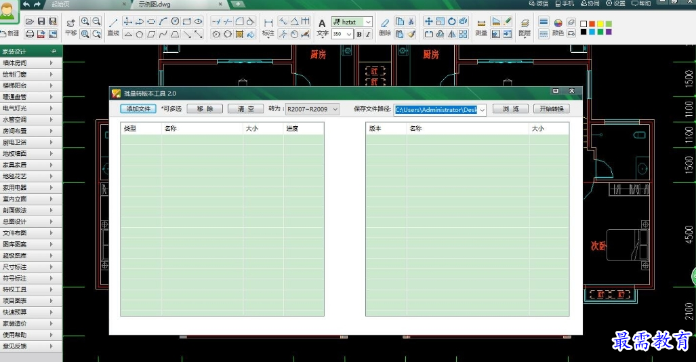Click the open file folder icon
The width and height of the screenshot is (696, 362).
30,21
